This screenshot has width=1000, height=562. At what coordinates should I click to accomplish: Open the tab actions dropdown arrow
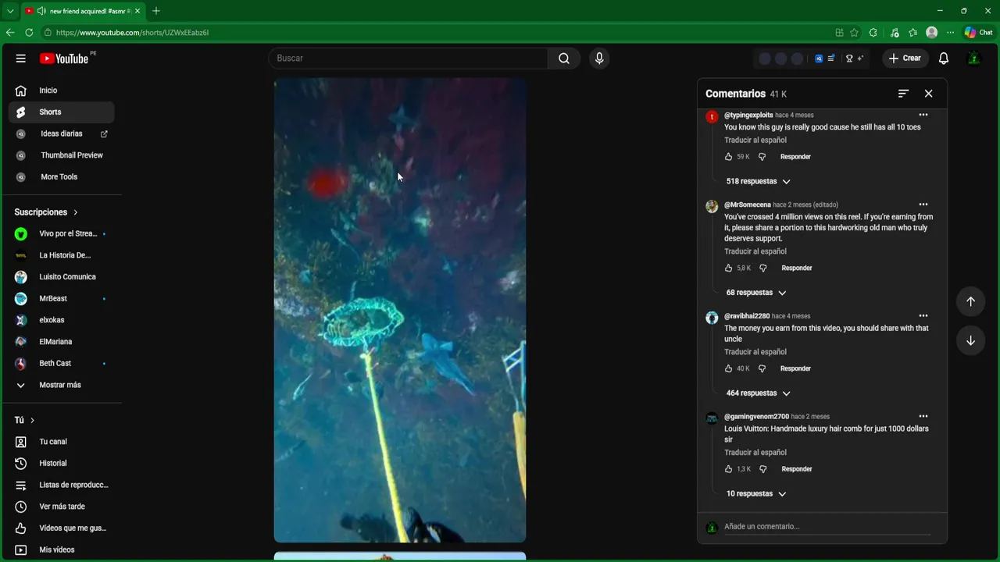[10, 11]
